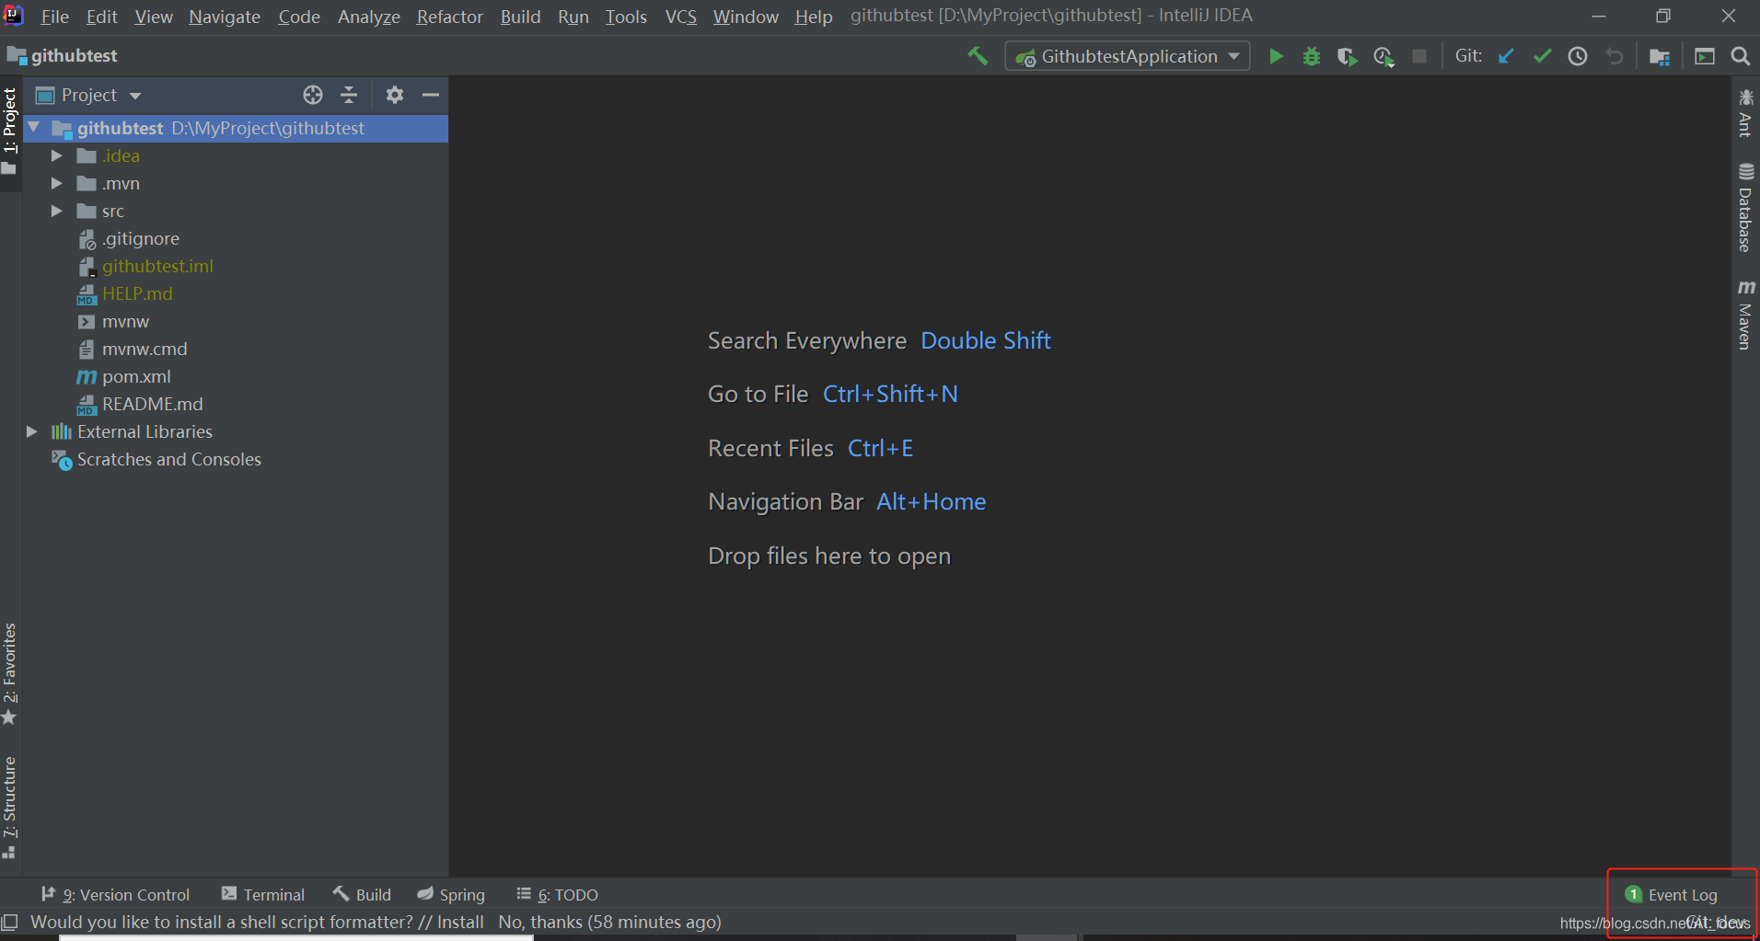The image size is (1760, 941).
Task: Open the Analyze menu
Action: coord(368,17)
